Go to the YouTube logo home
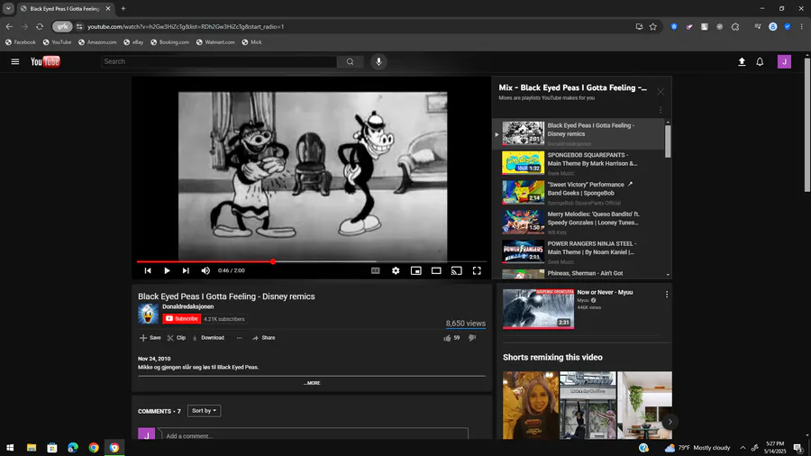Image resolution: width=811 pixels, height=456 pixels. (x=46, y=61)
